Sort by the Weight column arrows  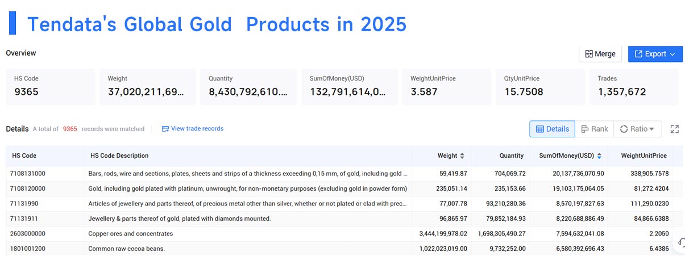[462, 155]
